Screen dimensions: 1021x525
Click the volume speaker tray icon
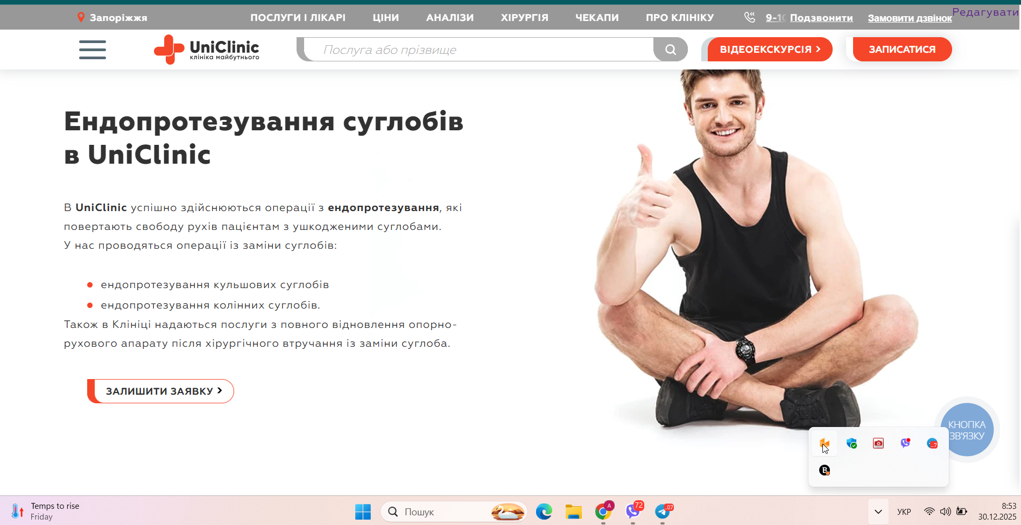click(x=946, y=512)
